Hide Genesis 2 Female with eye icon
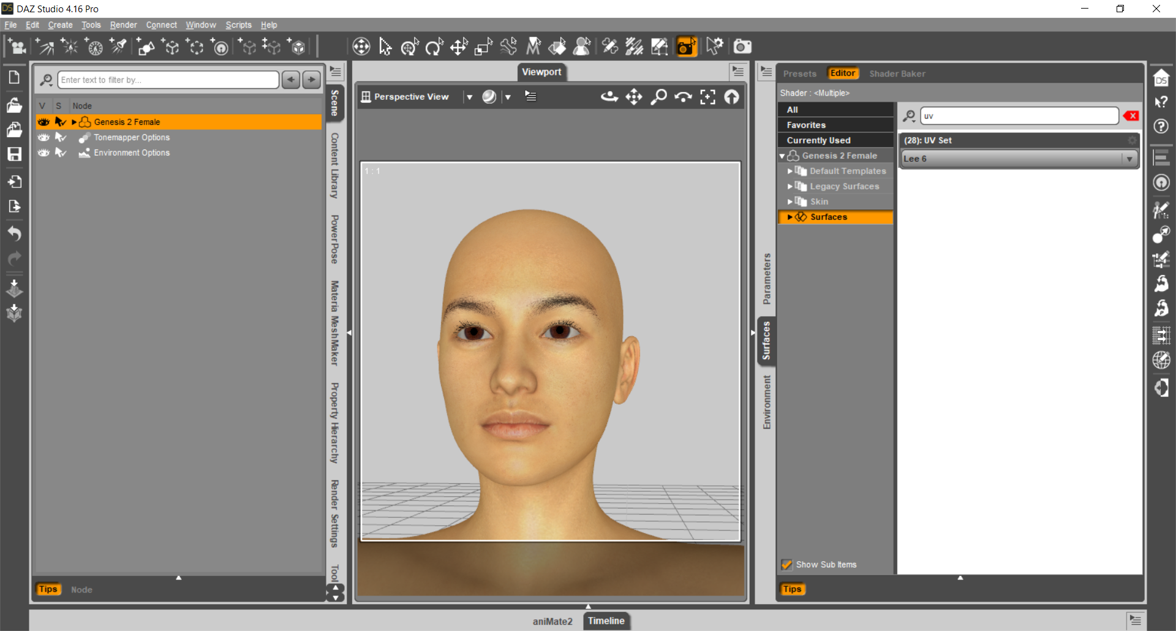This screenshot has width=1176, height=631. click(x=43, y=122)
